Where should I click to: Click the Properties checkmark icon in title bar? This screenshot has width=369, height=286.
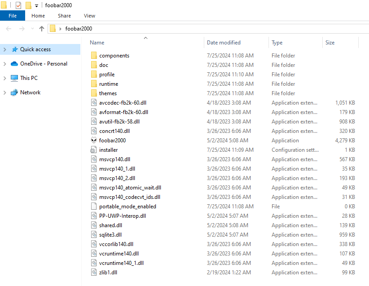(18, 5)
